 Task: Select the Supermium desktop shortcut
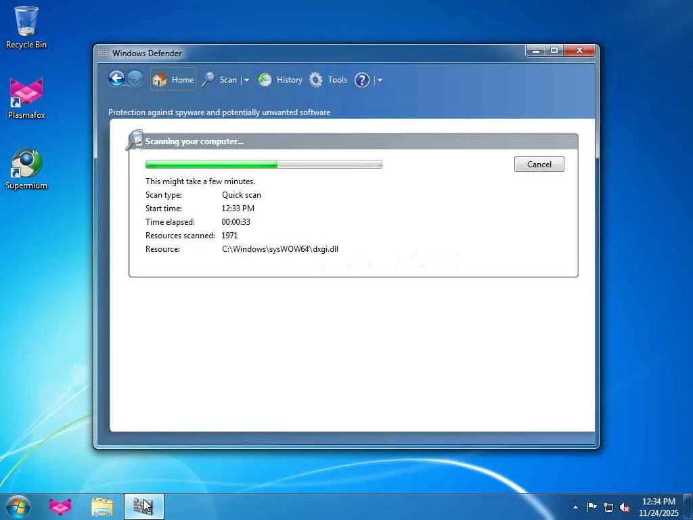[x=26, y=169]
